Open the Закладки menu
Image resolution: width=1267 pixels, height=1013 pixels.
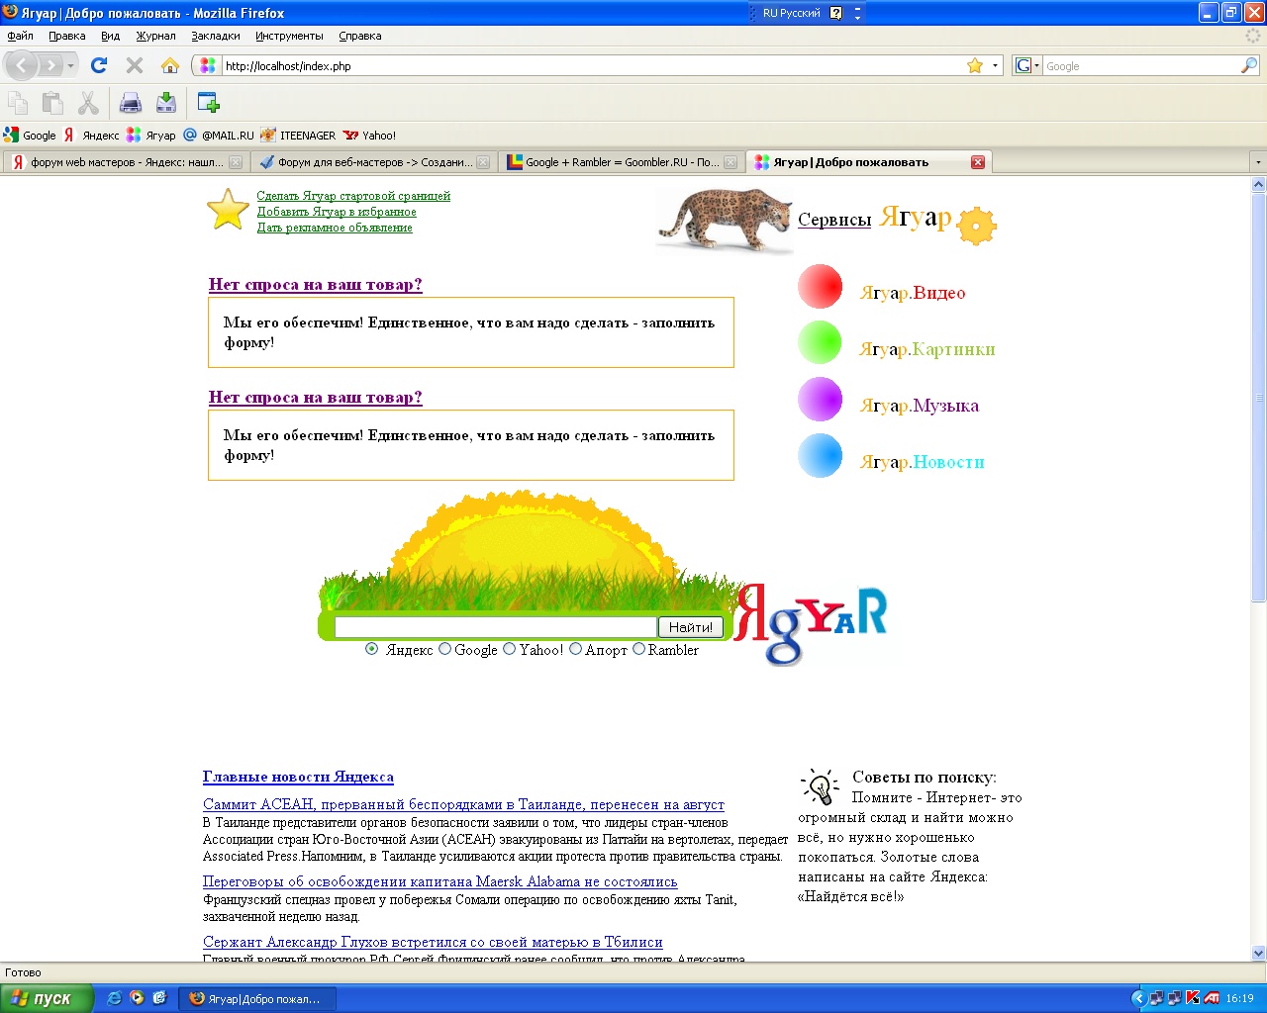point(216,36)
